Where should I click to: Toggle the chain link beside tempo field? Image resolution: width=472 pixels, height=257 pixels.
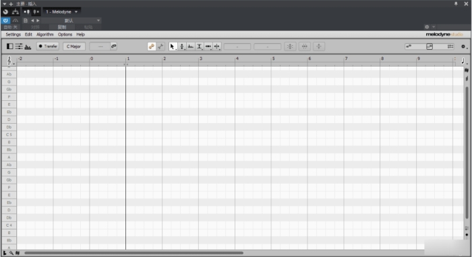coord(113,46)
